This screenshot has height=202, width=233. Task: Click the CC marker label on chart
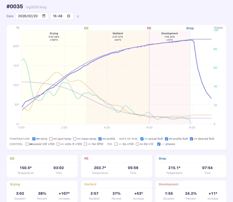[86, 28]
